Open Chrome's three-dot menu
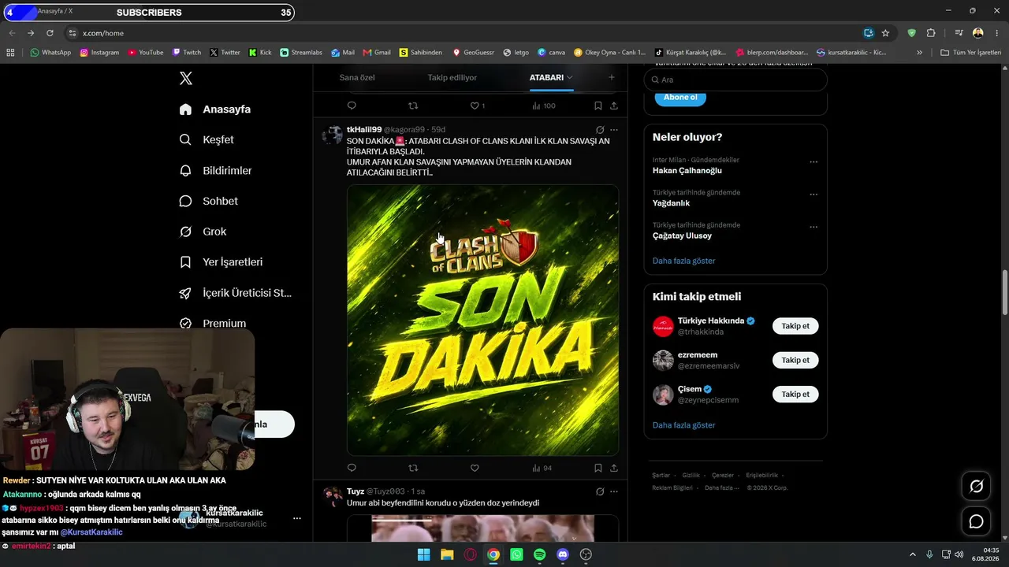The width and height of the screenshot is (1009, 567). 997,33
